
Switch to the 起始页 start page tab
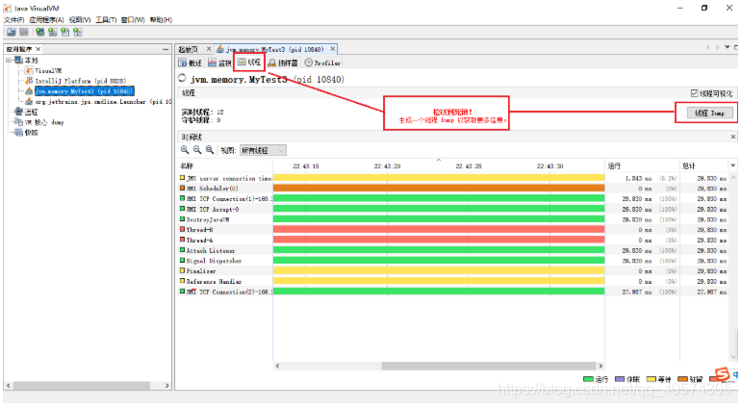(189, 49)
